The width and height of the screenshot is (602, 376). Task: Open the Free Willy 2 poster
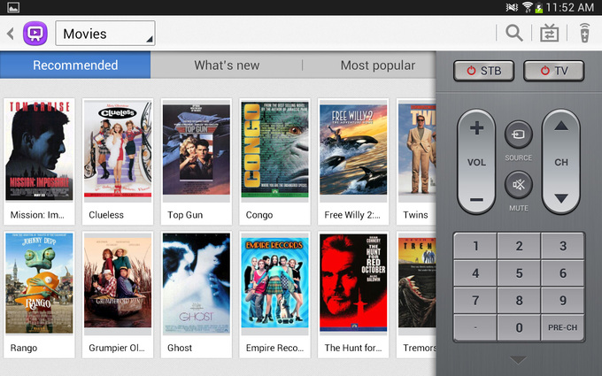[x=353, y=150]
